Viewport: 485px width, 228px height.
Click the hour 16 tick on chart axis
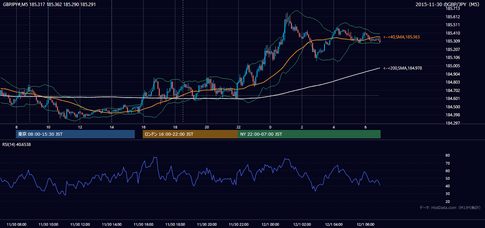(x=143, y=127)
